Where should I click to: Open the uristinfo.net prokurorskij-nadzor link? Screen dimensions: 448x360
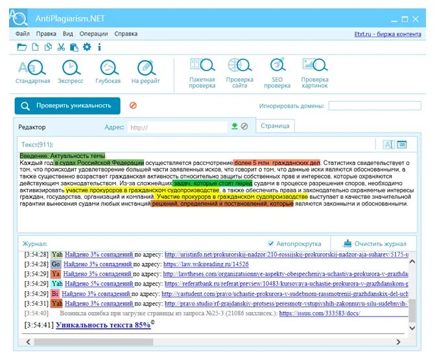click(287, 254)
